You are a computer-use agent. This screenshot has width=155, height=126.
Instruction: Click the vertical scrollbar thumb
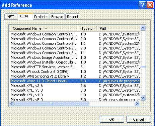pos(143,67)
